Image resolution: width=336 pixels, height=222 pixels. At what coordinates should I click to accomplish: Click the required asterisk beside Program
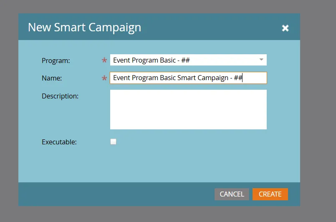click(104, 60)
